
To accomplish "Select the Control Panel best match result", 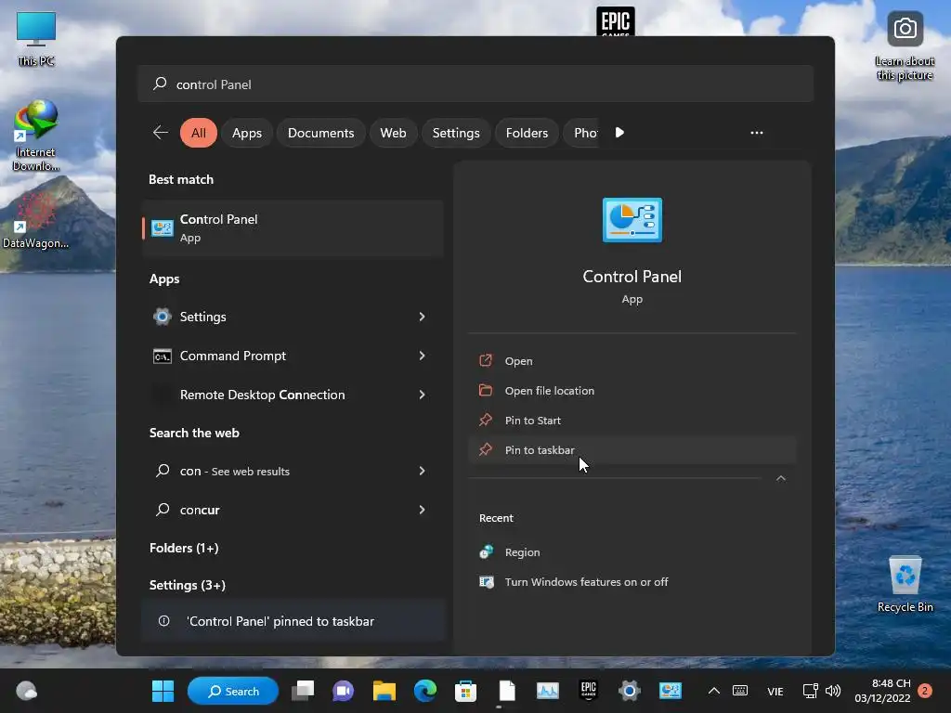I will 293,228.
